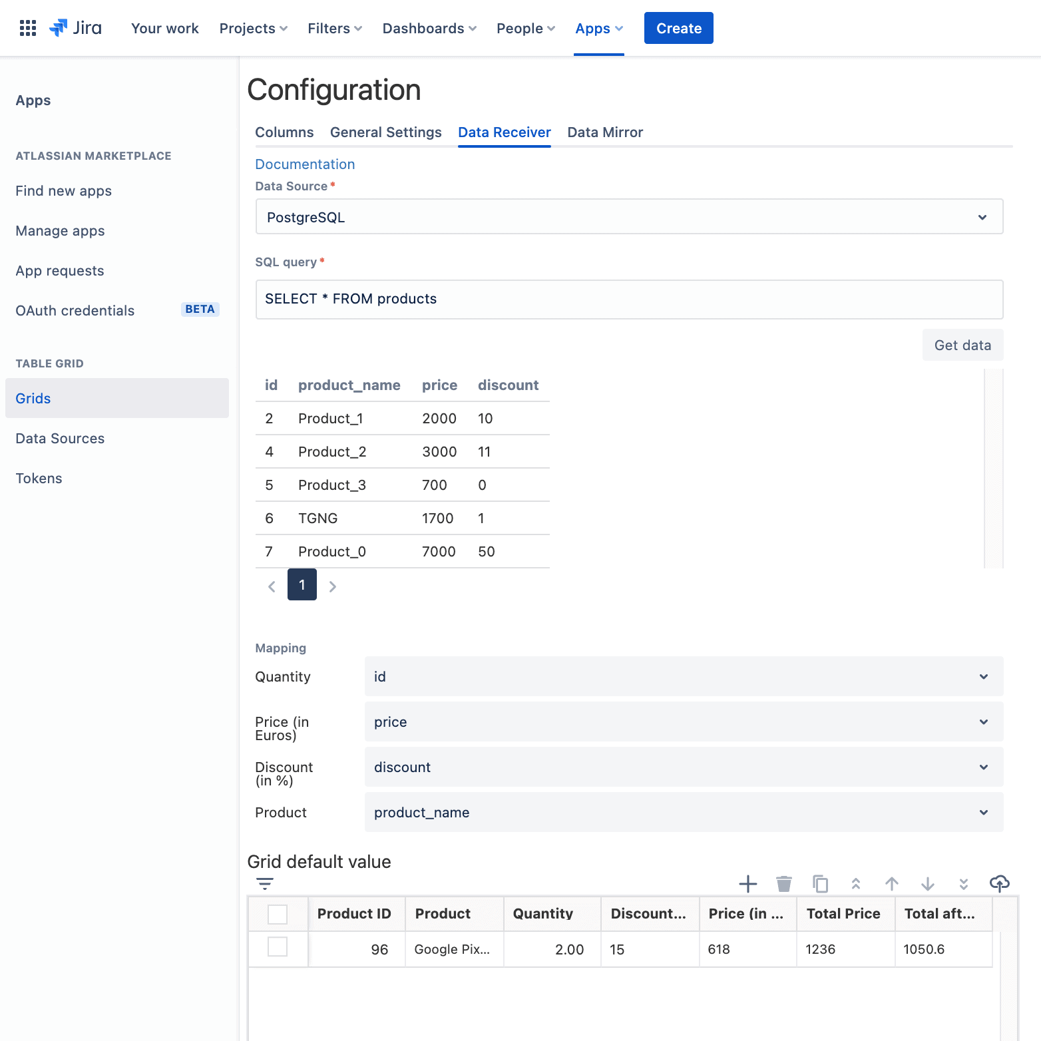This screenshot has height=1041, width=1041.
Task: Delete selected row using trash icon
Action: point(784,884)
